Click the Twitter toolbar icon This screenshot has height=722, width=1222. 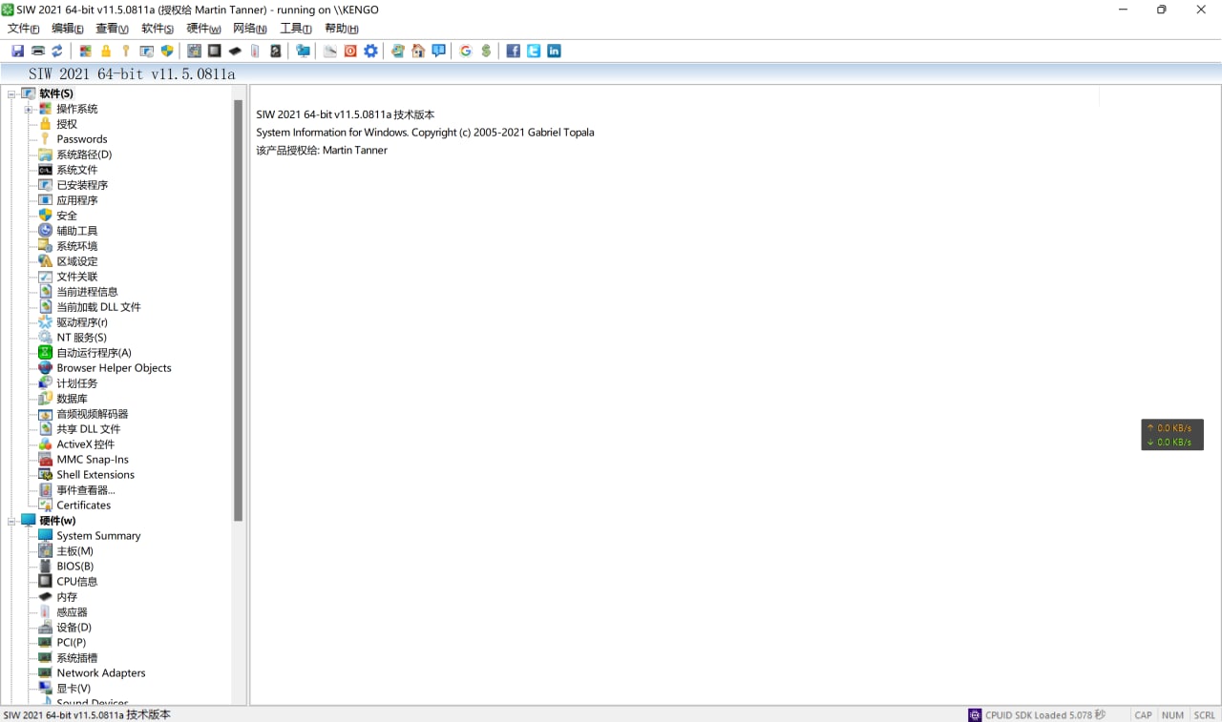click(x=534, y=52)
